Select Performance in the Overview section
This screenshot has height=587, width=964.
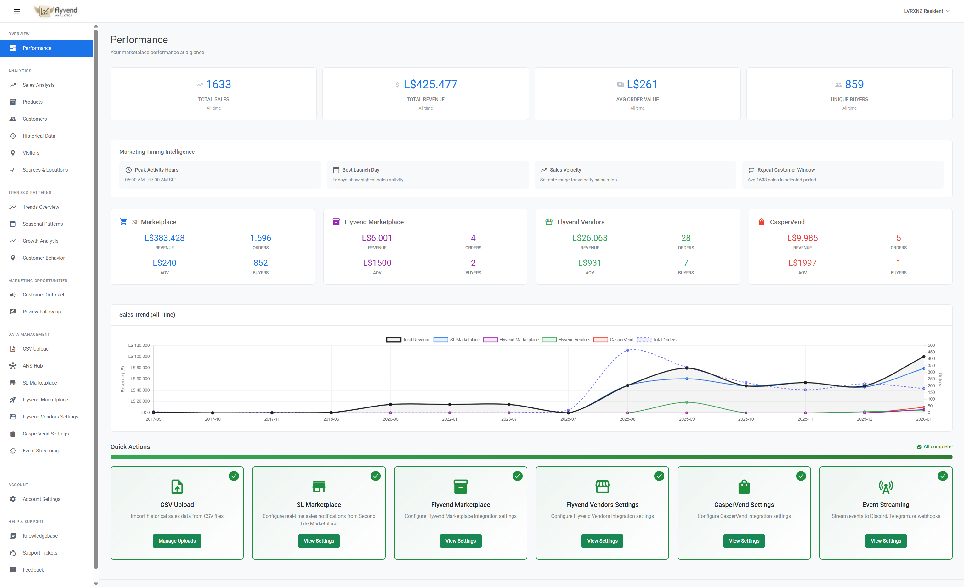click(37, 48)
